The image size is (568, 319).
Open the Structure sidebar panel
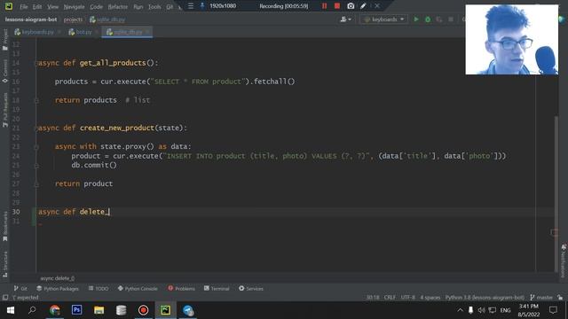coord(5,264)
